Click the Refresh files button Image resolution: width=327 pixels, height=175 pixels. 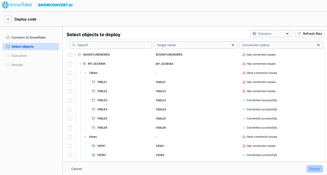tap(309, 34)
